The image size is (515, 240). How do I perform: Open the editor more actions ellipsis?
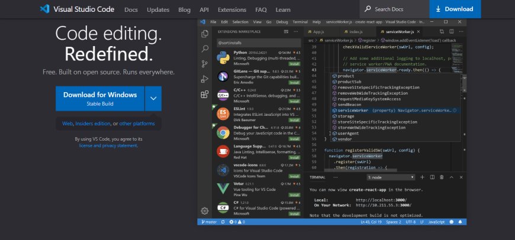pyautogui.click(x=461, y=31)
